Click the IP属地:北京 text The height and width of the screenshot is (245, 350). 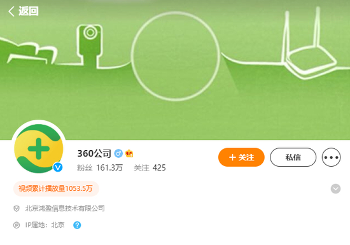tap(45, 225)
